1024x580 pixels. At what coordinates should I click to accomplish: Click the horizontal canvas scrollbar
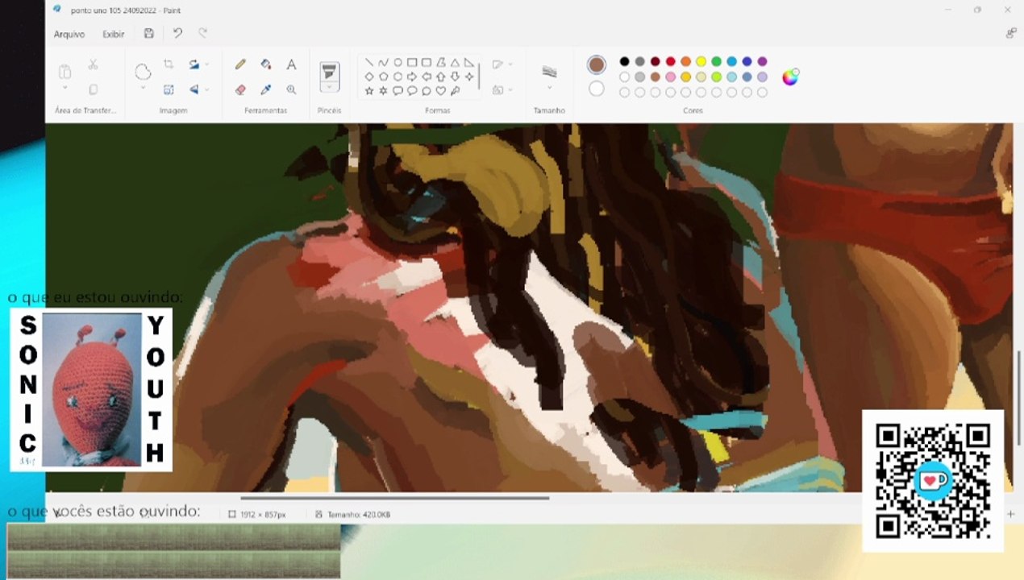[x=395, y=498]
